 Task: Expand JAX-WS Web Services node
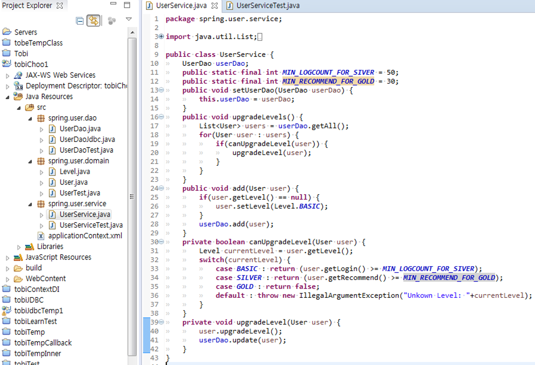click(8, 76)
